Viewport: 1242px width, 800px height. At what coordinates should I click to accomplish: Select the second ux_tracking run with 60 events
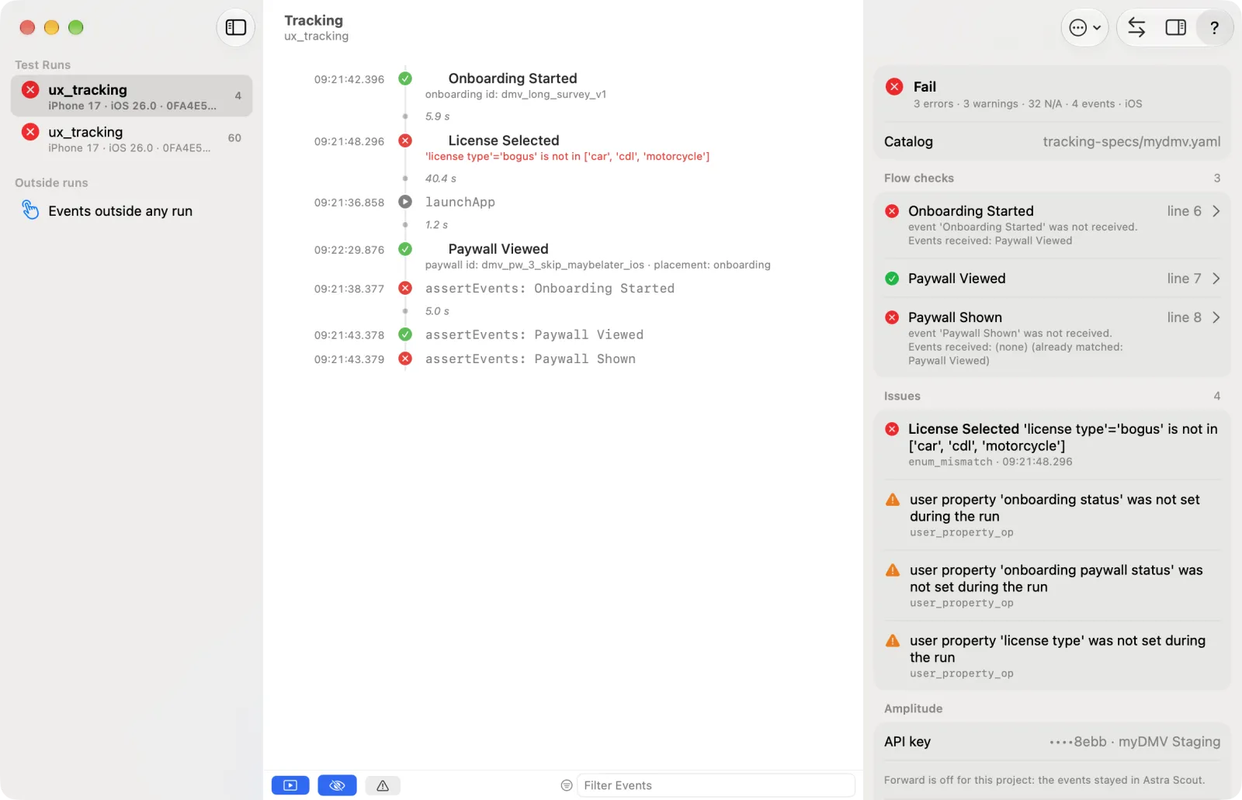[131, 138]
